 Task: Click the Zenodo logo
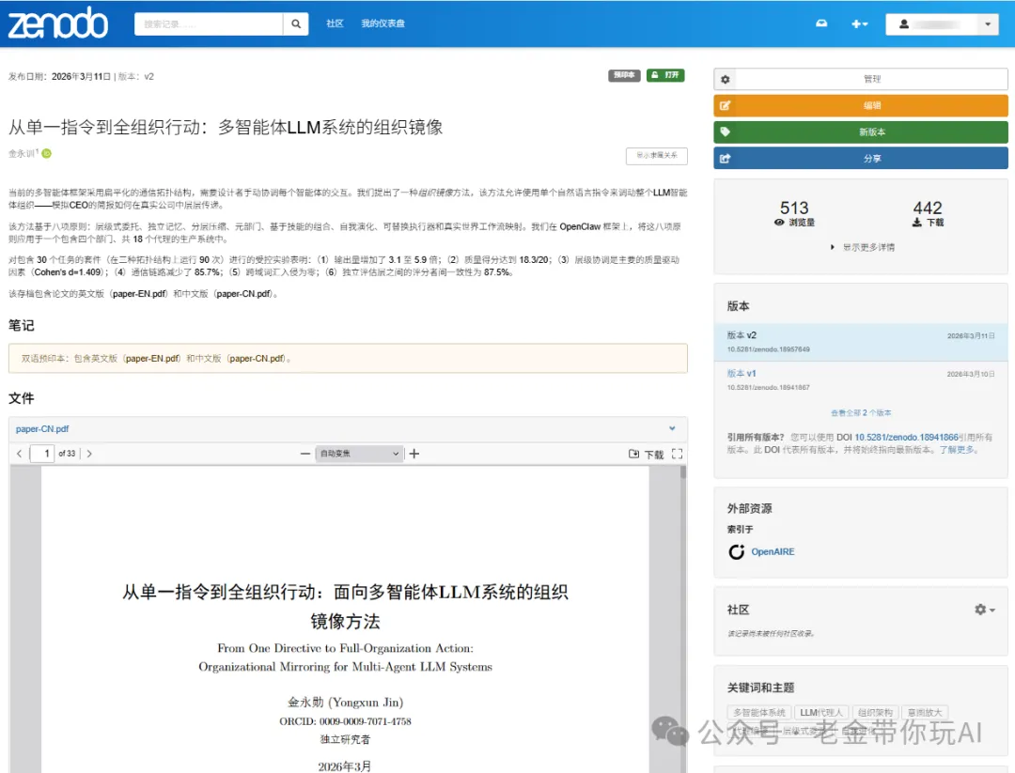57,23
